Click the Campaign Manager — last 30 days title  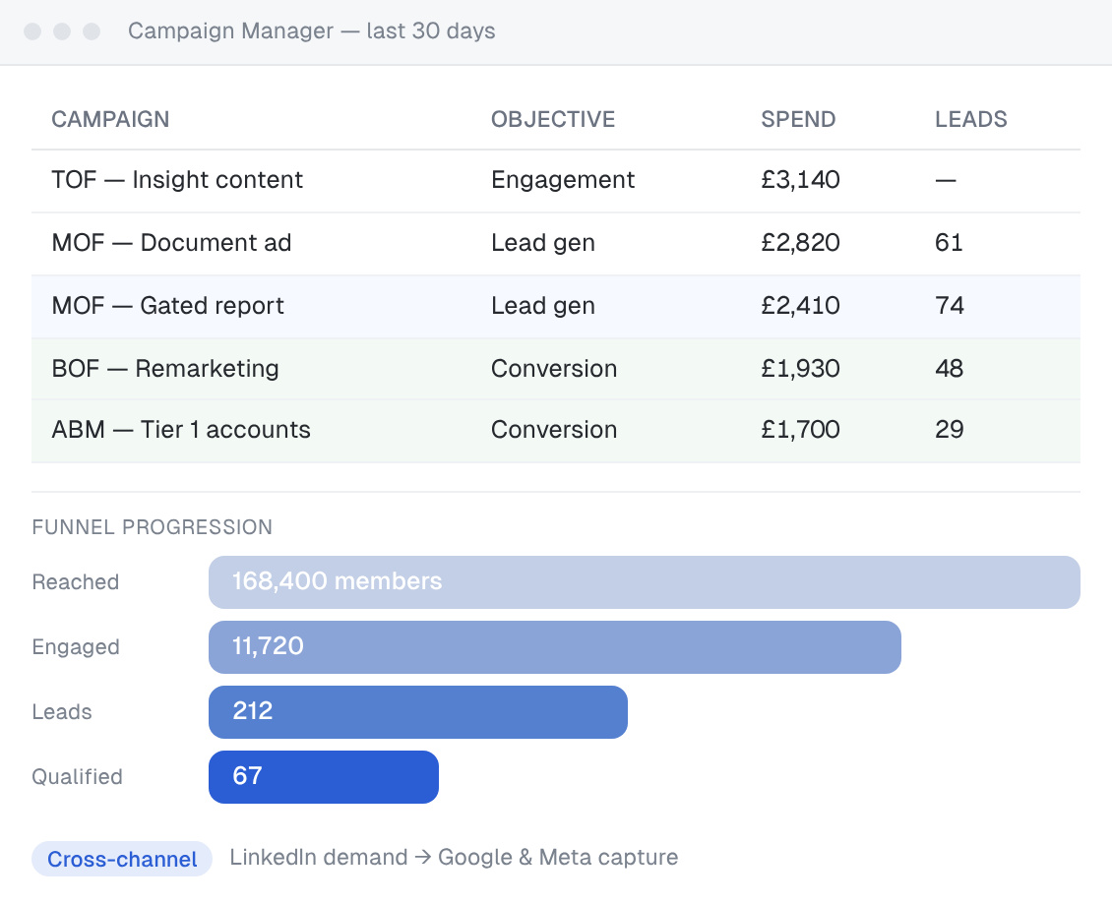pos(311,31)
